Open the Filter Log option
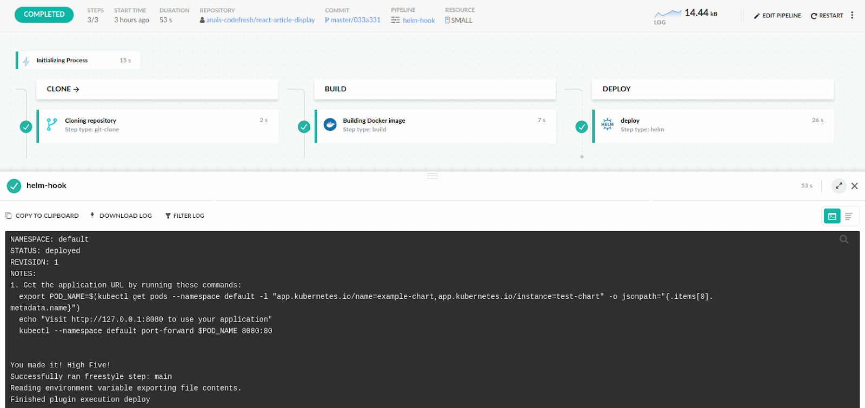The height and width of the screenshot is (408, 865). tap(184, 216)
